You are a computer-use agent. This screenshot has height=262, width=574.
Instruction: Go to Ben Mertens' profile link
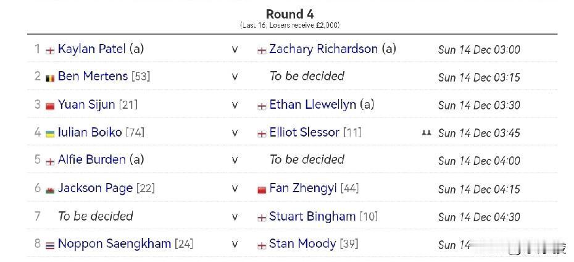click(x=93, y=77)
